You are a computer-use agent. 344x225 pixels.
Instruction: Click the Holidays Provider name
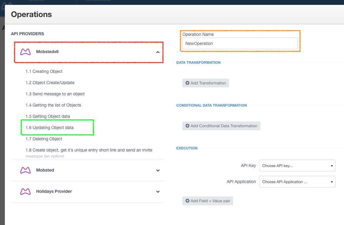click(54, 191)
